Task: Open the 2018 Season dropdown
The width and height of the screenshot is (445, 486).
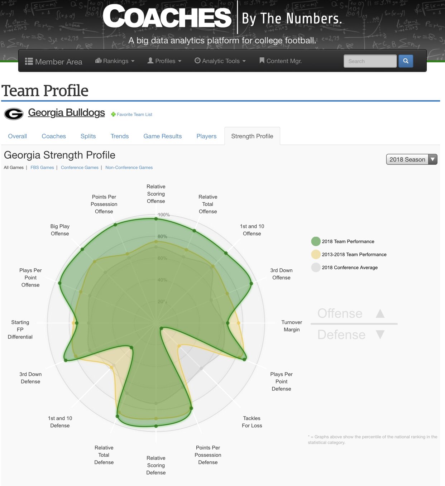Action: point(411,159)
